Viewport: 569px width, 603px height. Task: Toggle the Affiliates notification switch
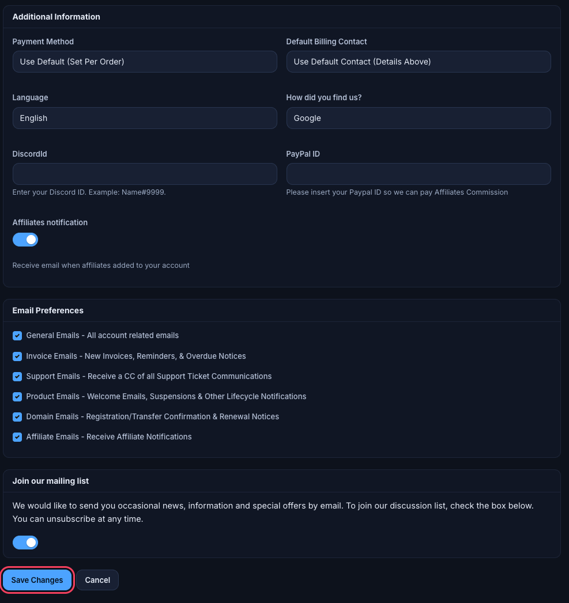pyautogui.click(x=25, y=240)
